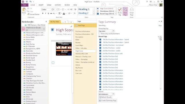Image resolution: width=185 pixels, height=104 pixels.
Task: Click the Add Page plus icon
Action: click(x=77, y=25)
